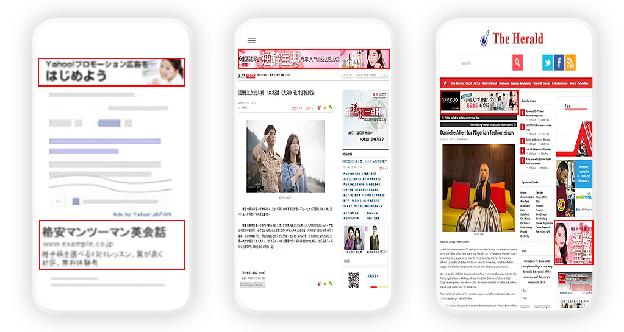This screenshot has width=624, height=332.
Task: Scan the QR code on Chinese page
Action: click(x=354, y=280)
